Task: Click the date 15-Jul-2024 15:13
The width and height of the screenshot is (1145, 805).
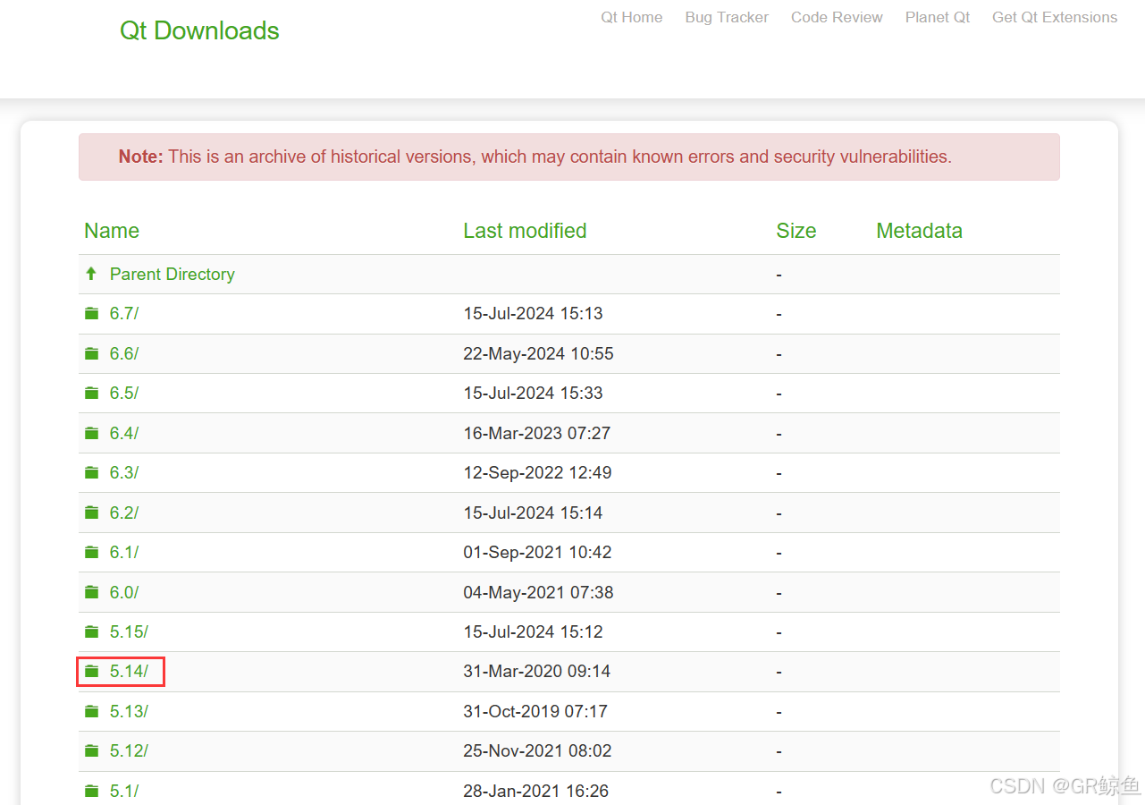Action: pyautogui.click(x=533, y=314)
